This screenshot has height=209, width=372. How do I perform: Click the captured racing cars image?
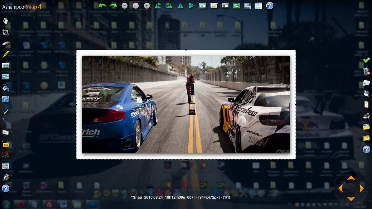(186, 104)
